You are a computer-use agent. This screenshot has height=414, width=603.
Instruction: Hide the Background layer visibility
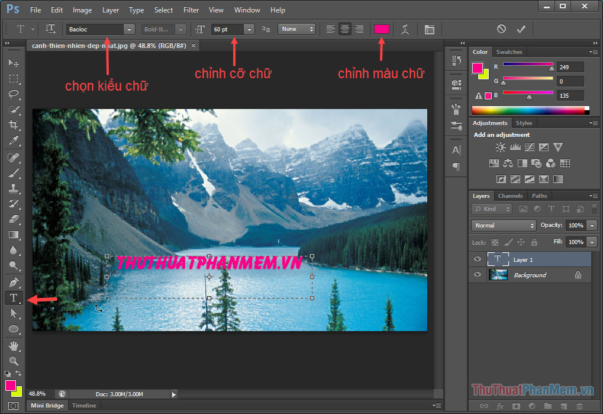(x=477, y=274)
